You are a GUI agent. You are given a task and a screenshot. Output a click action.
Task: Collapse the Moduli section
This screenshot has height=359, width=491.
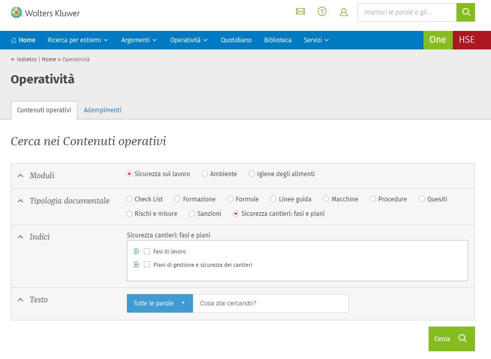(x=21, y=176)
